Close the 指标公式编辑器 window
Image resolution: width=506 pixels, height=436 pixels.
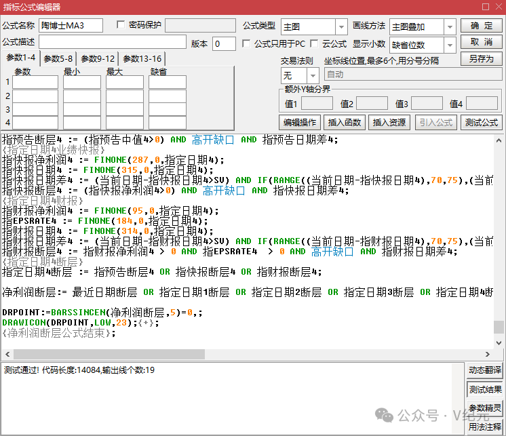coord(499,7)
